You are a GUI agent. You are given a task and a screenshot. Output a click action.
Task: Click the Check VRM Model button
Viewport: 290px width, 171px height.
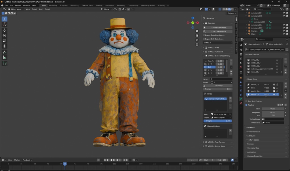coord(217,31)
